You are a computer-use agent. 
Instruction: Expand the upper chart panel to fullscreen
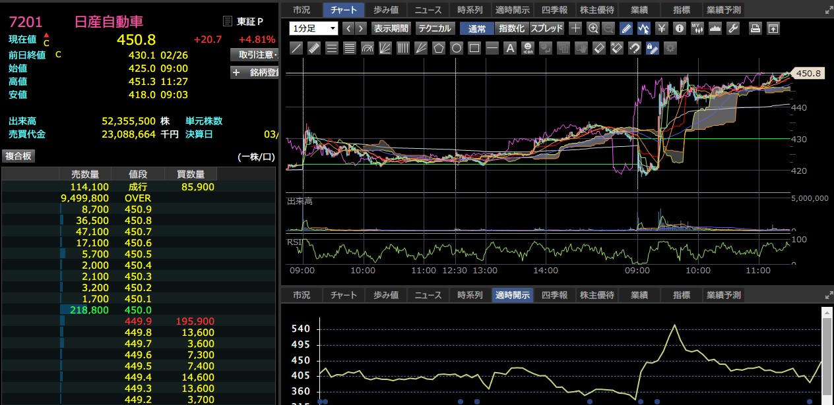click(829, 10)
